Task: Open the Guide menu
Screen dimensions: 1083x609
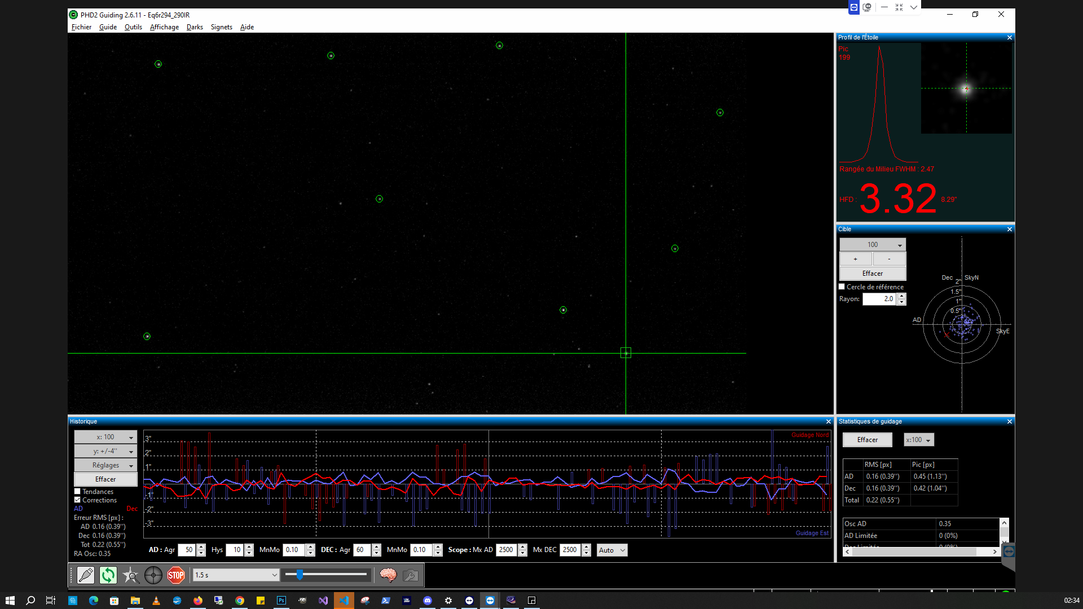Action: (x=108, y=27)
